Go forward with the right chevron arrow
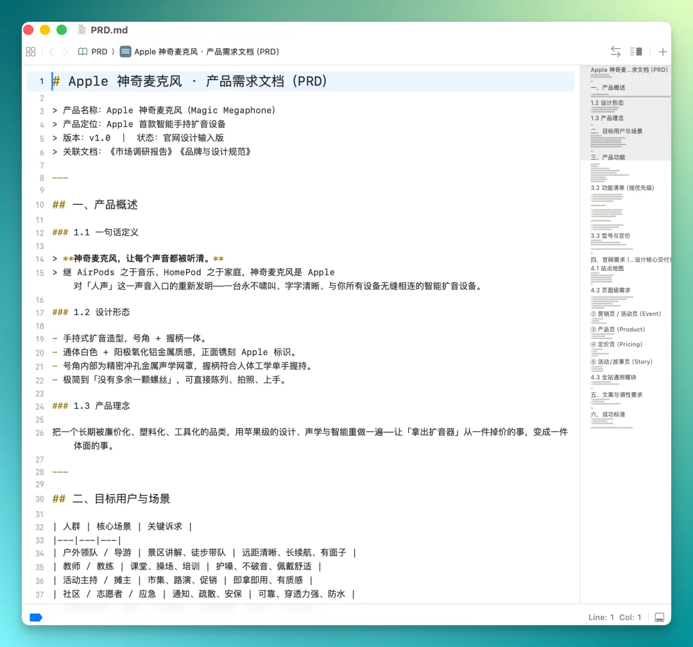Viewport: 693px width, 647px height. point(65,52)
